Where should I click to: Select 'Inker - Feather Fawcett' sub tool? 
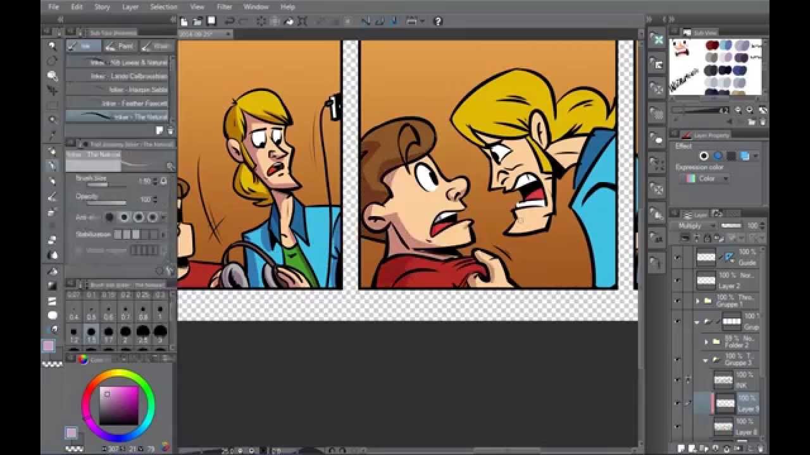118,103
